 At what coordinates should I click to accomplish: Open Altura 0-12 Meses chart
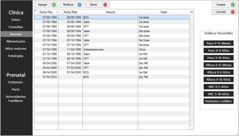(x=219, y=65)
